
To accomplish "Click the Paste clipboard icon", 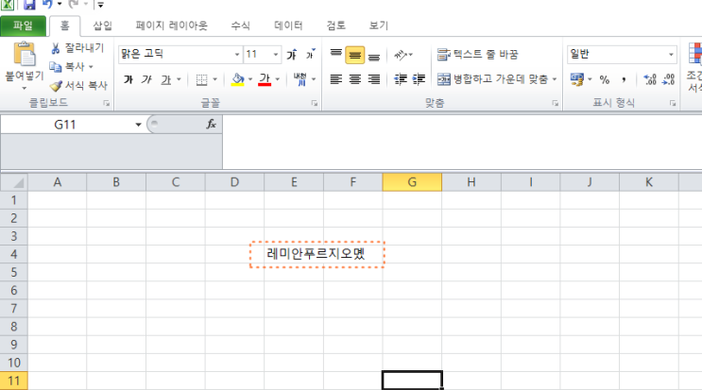I will point(24,54).
